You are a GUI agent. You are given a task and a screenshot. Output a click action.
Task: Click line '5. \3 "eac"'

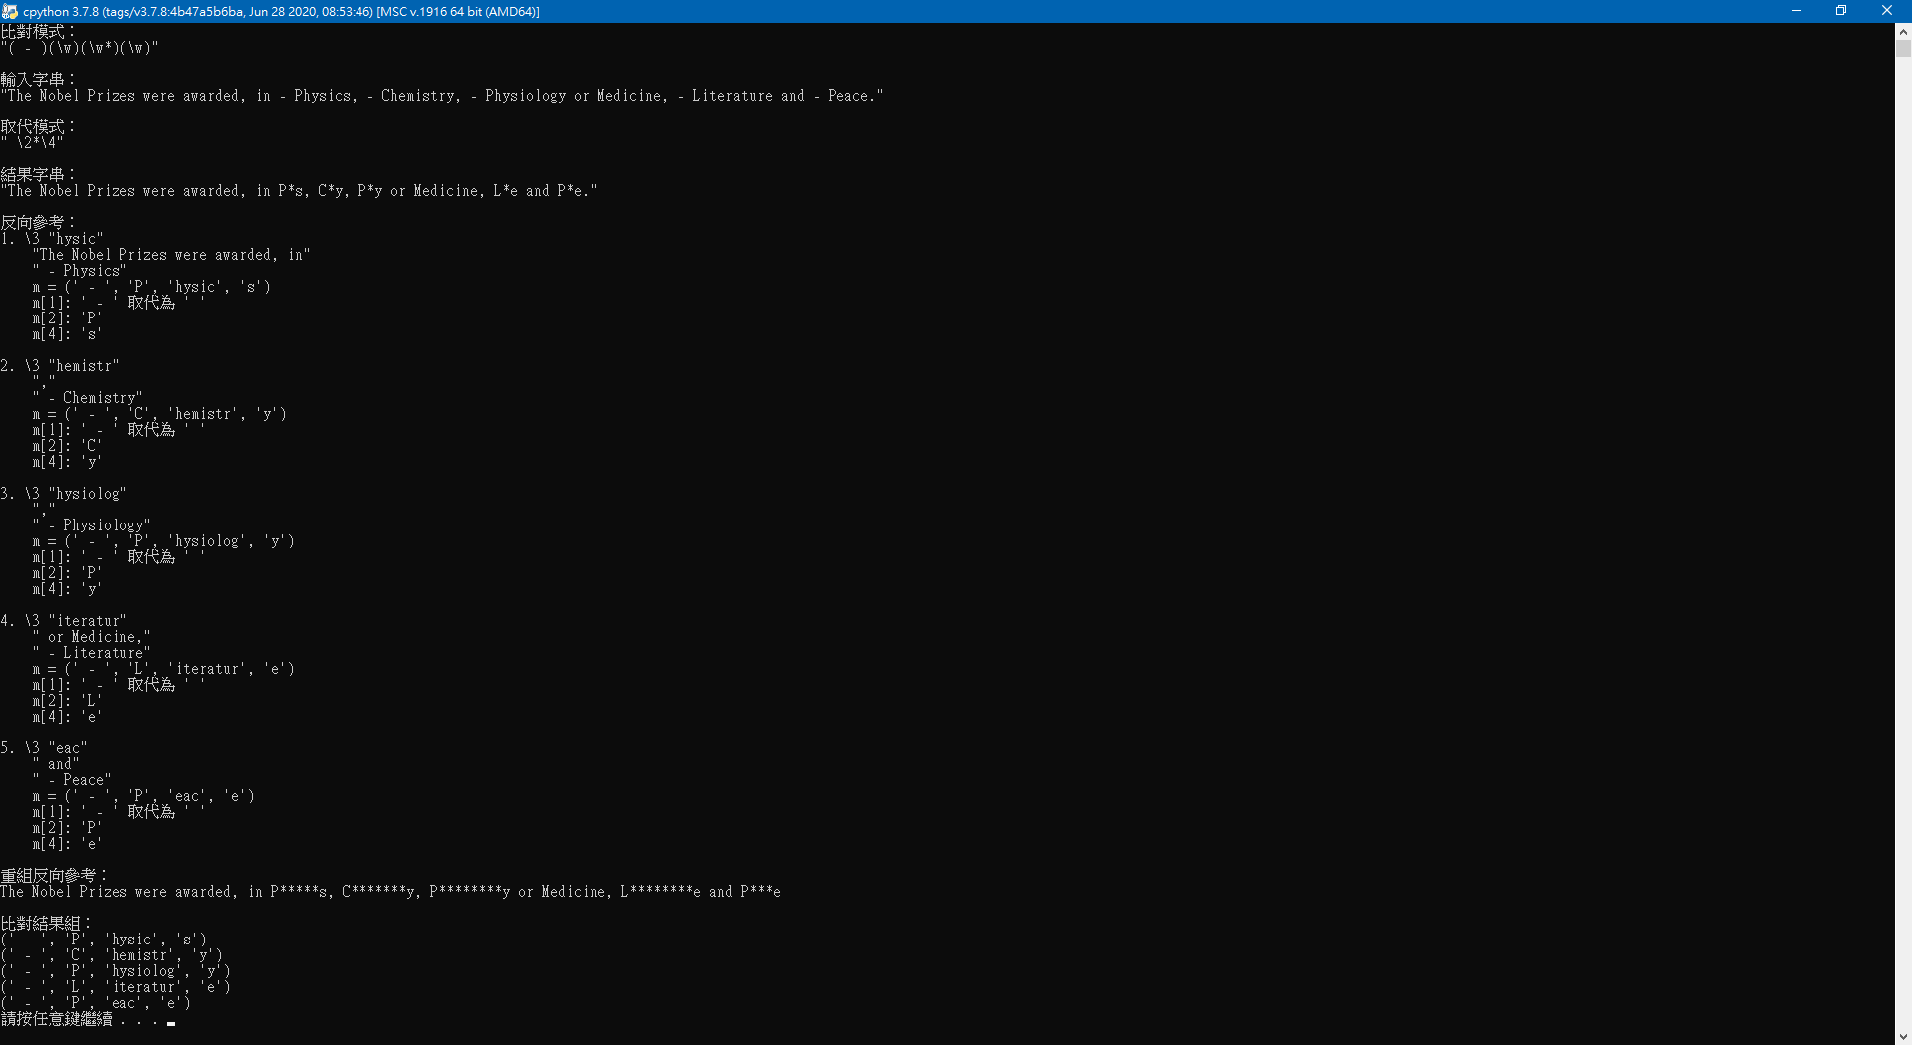tap(44, 748)
